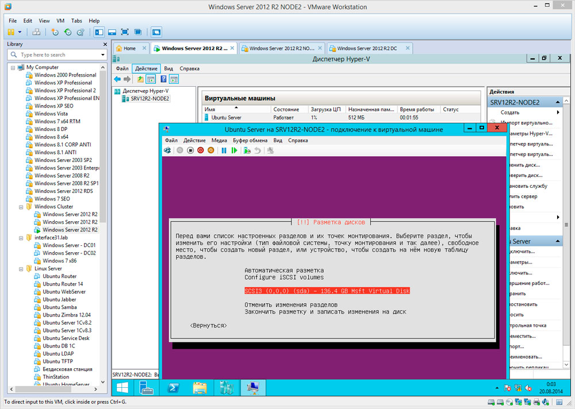Select Windows Server - DC01 in library
Image resolution: width=575 pixels, height=409 pixels.
tap(69, 245)
